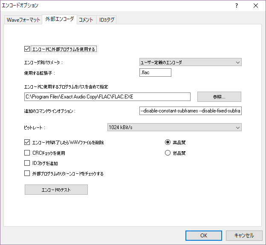266x245 pixels.
Task: Expand the 1024 kBit/s bitrate dropdown
Action: 174,127
